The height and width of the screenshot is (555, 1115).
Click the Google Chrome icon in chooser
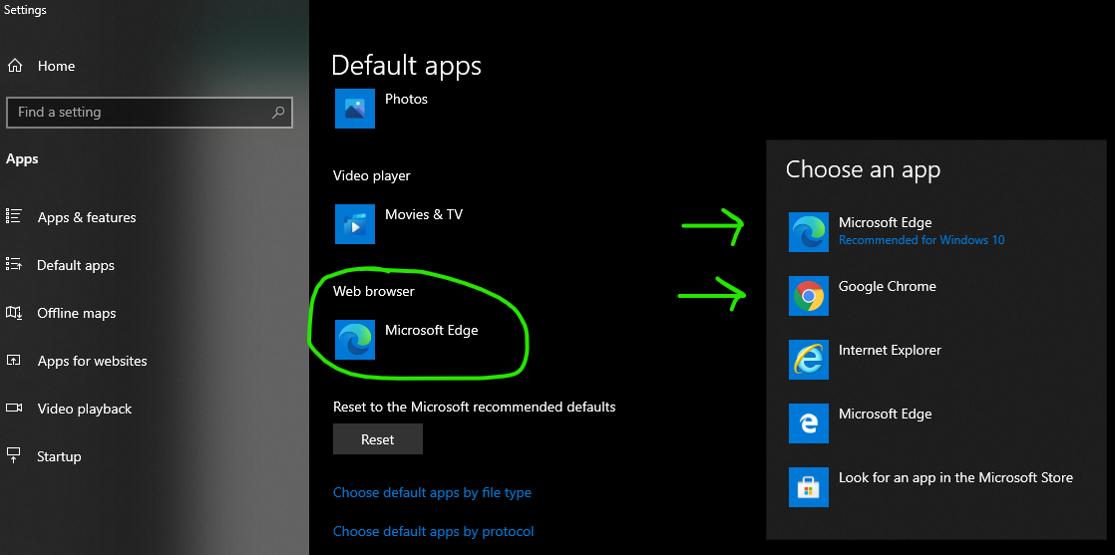tap(809, 296)
